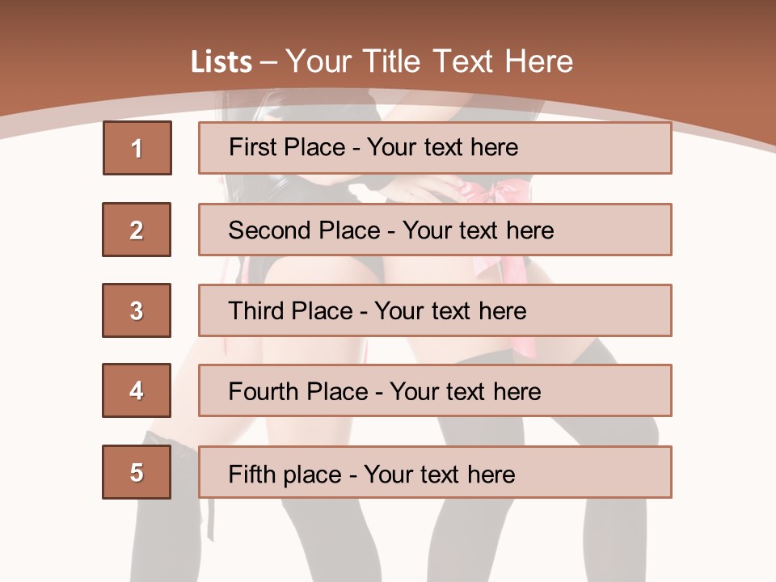Image resolution: width=776 pixels, height=582 pixels.
Task: Click the "Fourth Place - Your text here" bar
Action: 435,390
